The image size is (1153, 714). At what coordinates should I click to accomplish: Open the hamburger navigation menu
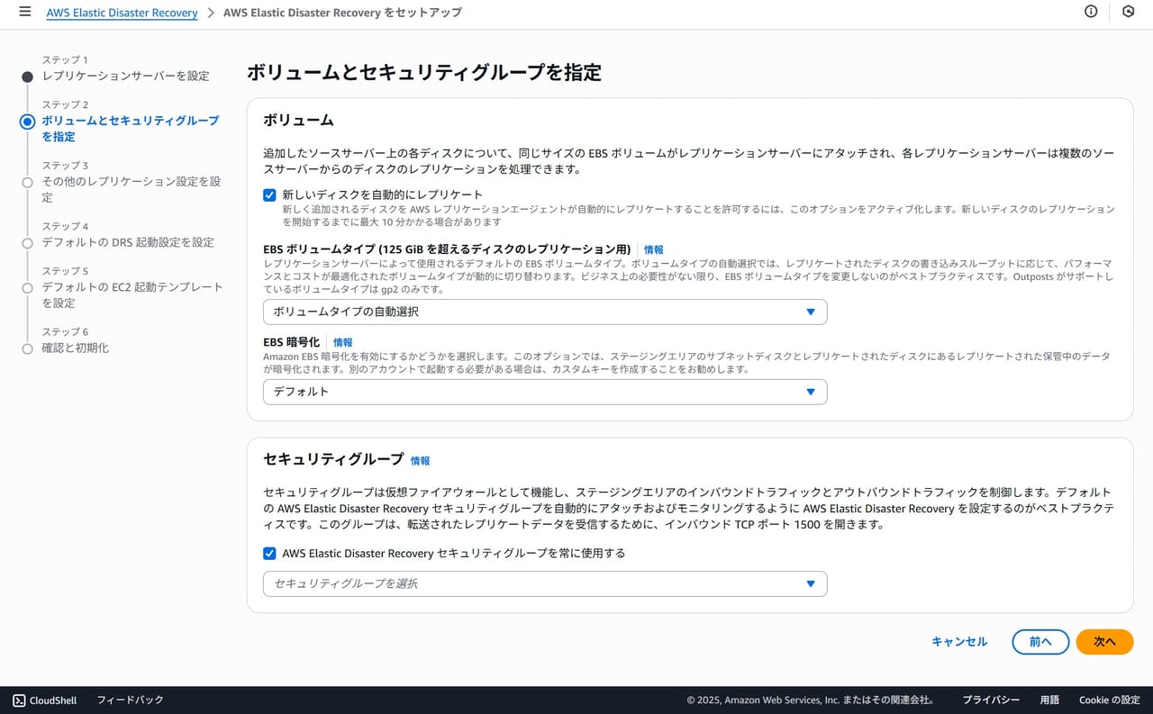[x=24, y=12]
